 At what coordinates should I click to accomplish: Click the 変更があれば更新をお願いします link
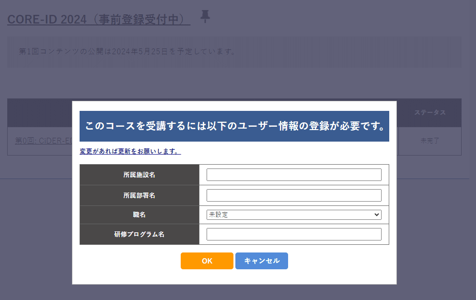click(x=130, y=151)
